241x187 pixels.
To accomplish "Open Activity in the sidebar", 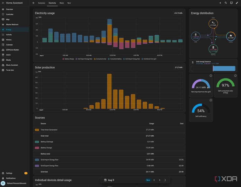I will tap(15, 35).
